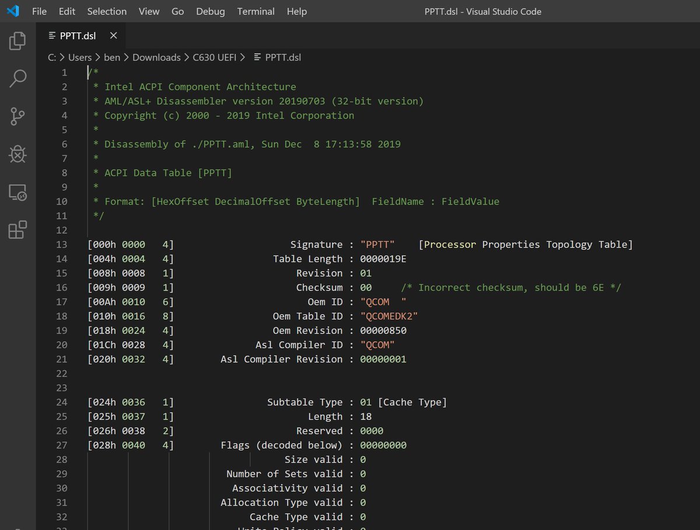
Task: Open the Source Control view
Action: tap(17, 116)
